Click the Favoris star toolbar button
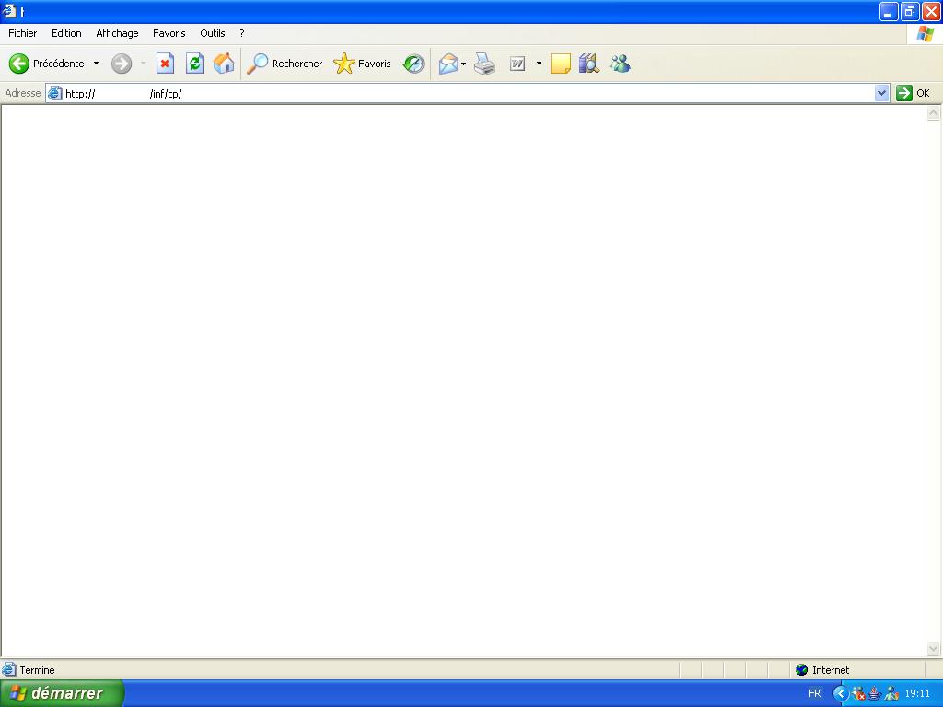 363,64
